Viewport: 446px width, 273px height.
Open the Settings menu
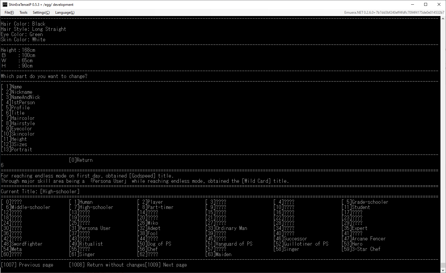tap(41, 13)
